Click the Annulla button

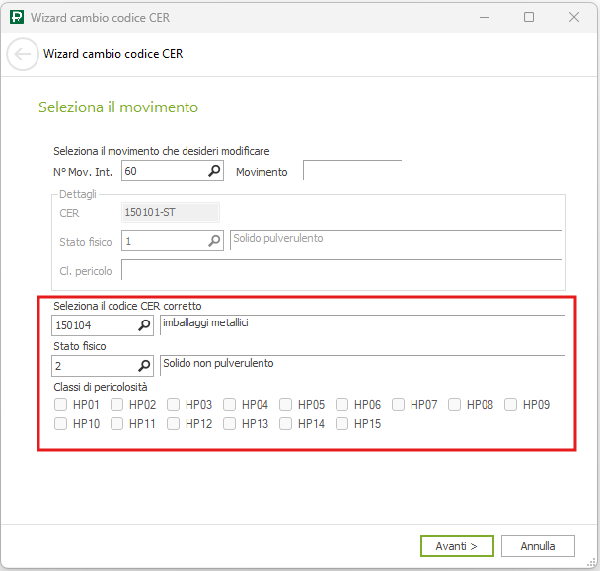(x=538, y=546)
